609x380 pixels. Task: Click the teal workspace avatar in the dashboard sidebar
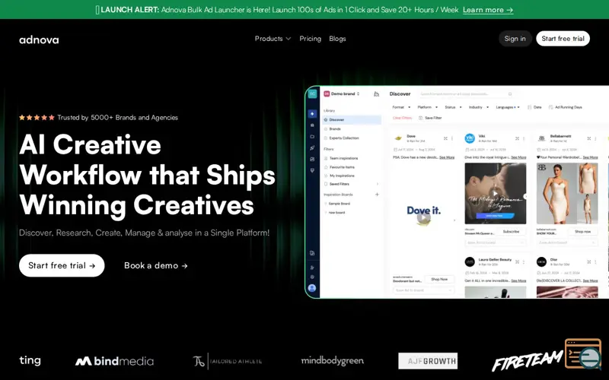point(312,93)
